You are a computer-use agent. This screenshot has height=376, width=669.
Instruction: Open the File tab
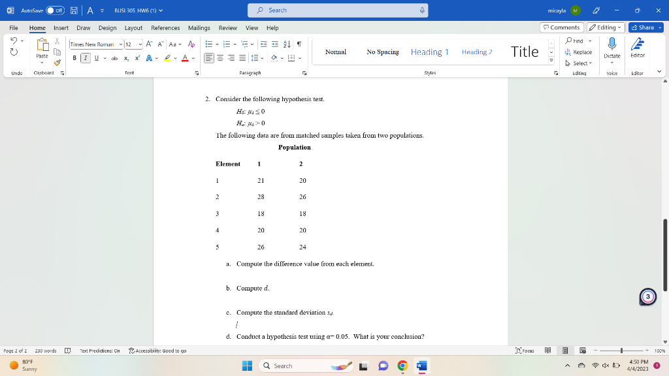coord(14,27)
